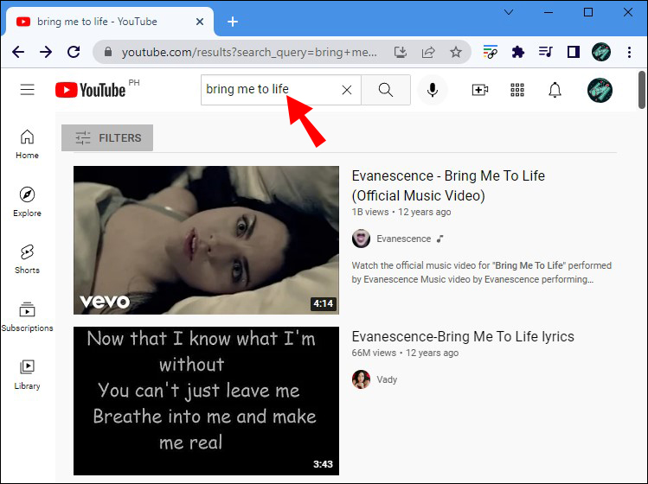
Task: Open the YouTube hamburger guide menu
Action: (28, 90)
